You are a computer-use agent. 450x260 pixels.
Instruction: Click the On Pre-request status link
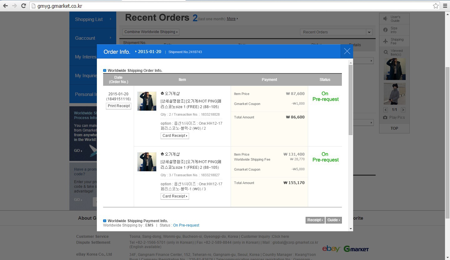186,225
